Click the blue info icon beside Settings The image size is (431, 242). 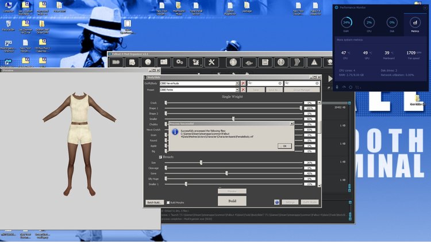tap(277, 202)
